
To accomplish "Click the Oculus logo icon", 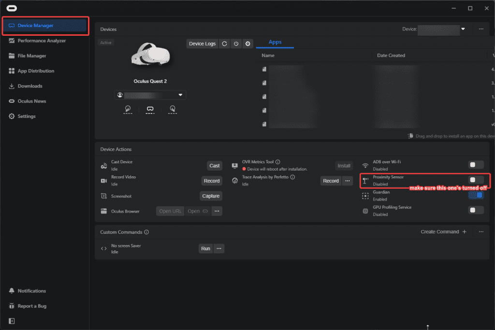I will pyautogui.click(x=12, y=8).
